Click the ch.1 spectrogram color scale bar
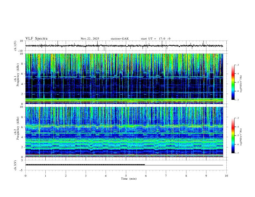Screen dimensions: 255x197 coord(233,82)
